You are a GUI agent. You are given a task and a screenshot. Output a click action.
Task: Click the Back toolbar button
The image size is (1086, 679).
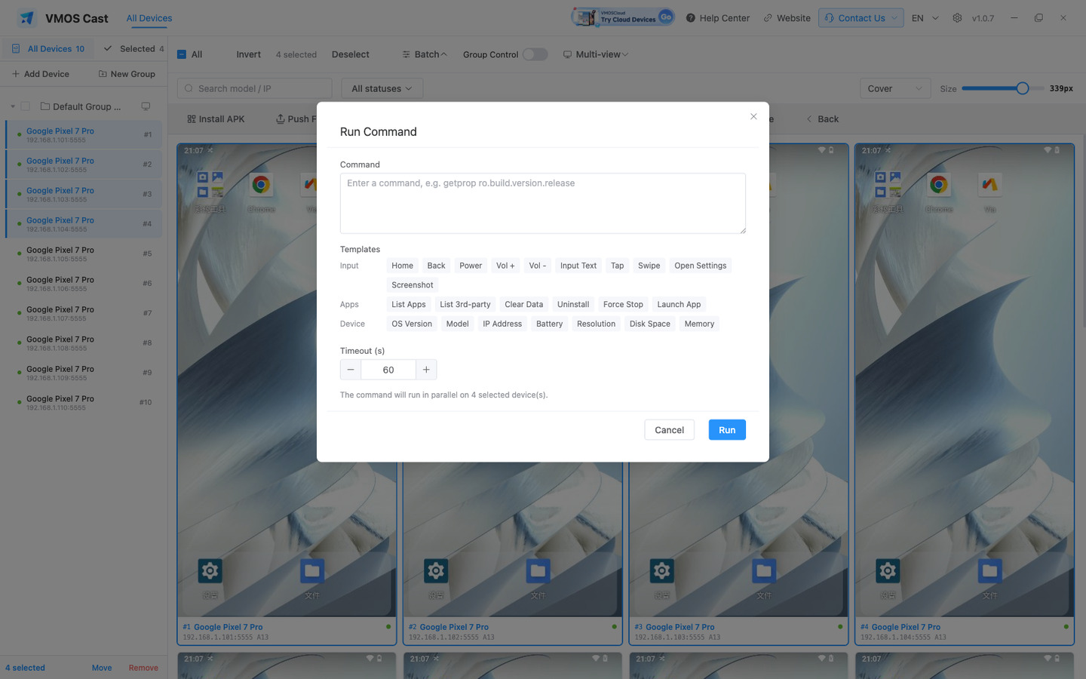[822, 119]
